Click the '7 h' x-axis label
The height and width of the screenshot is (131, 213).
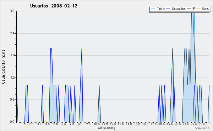[72, 124]
